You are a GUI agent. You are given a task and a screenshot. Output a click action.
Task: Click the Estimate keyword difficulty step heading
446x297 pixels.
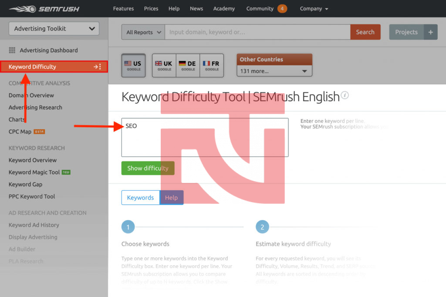293,244
